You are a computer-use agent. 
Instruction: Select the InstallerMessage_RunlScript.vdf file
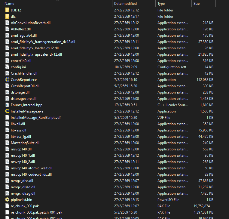pos(36,118)
